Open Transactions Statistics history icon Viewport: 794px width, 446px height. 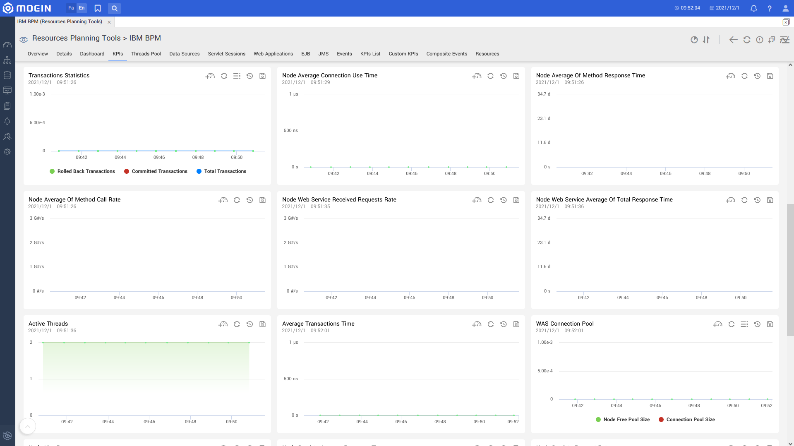(x=249, y=76)
